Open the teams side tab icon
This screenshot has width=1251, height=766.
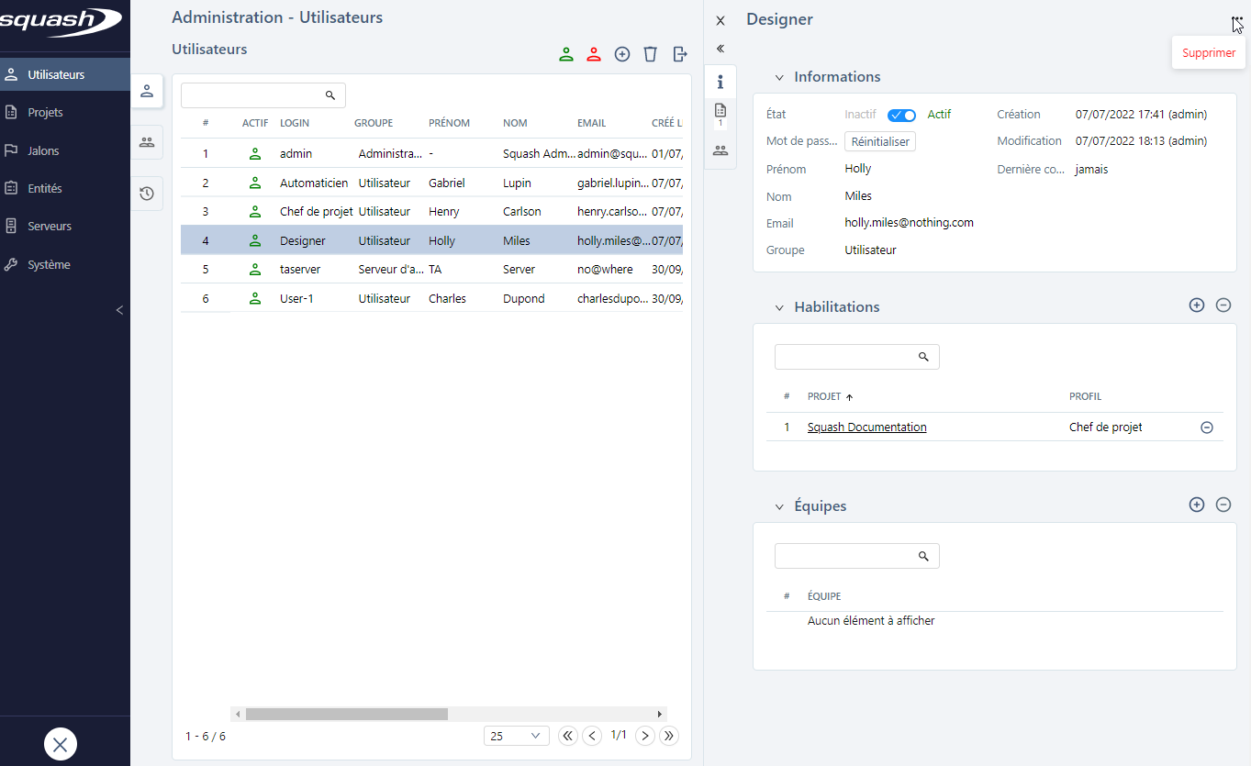click(146, 142)
